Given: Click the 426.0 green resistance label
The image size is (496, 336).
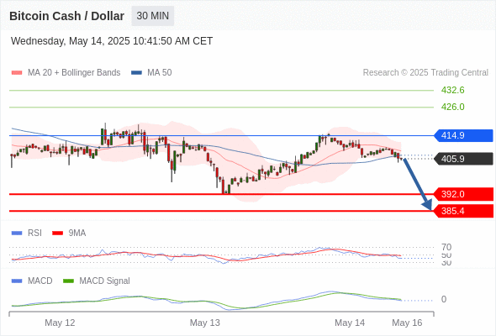Looking at the screenshot, I should coord(452,107).
